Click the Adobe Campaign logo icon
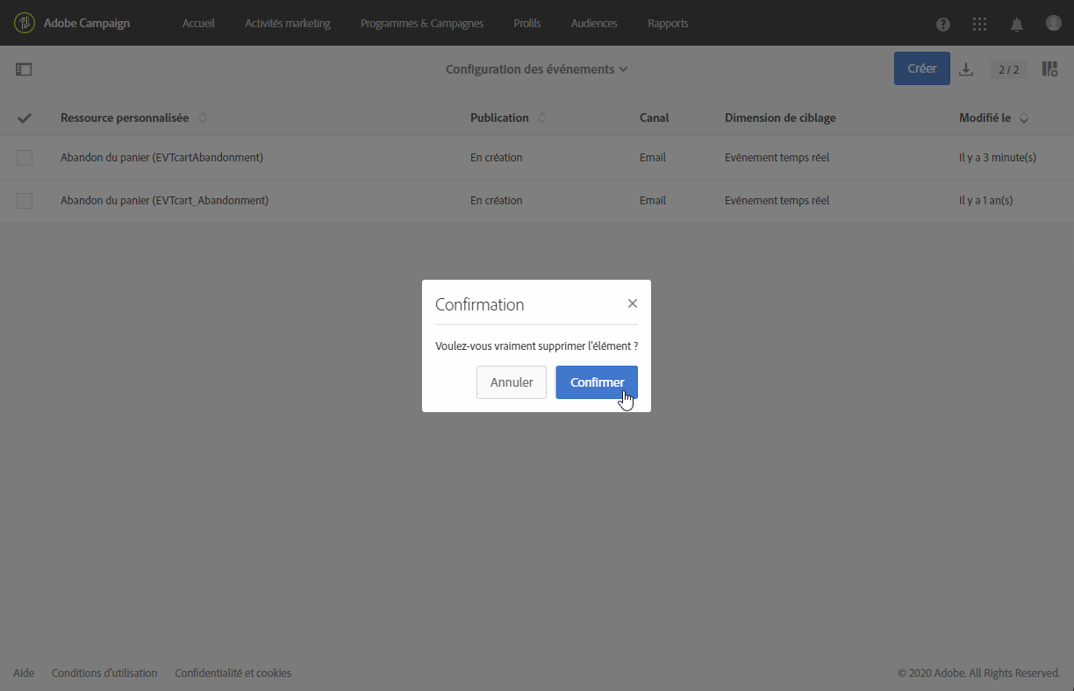The width and height of the screenshot is (1074, 691). coord(25,23)
